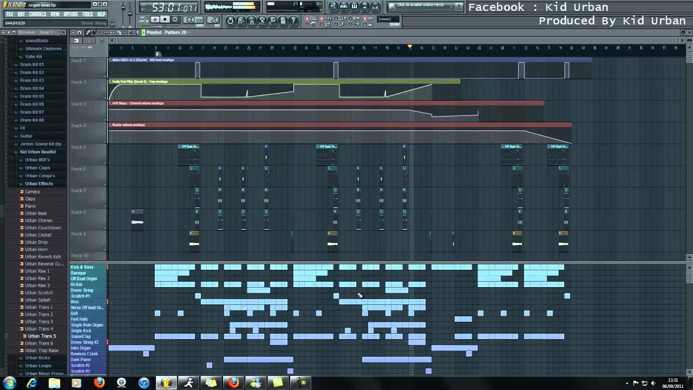Click the Track 1 header label

79,61
